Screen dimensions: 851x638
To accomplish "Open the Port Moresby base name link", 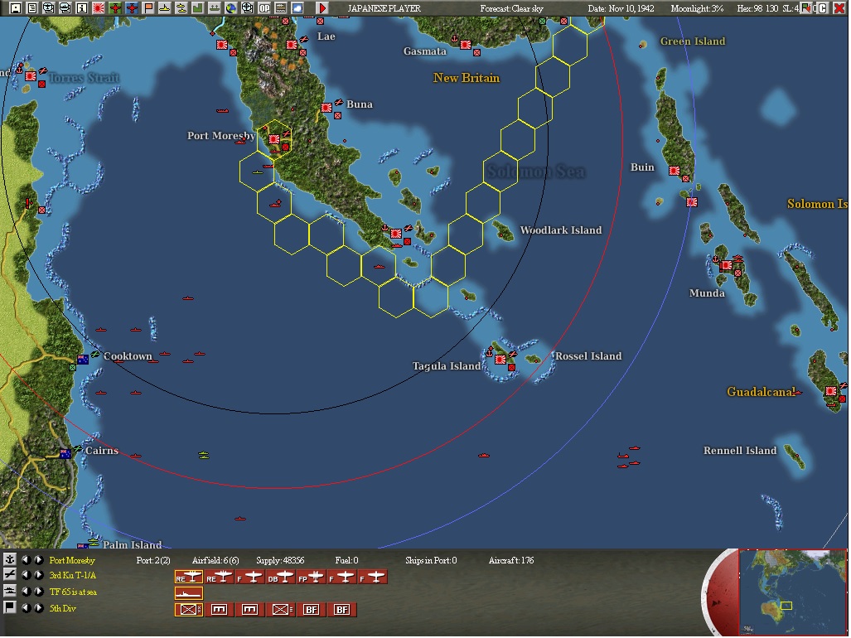I will click(72, 560).
